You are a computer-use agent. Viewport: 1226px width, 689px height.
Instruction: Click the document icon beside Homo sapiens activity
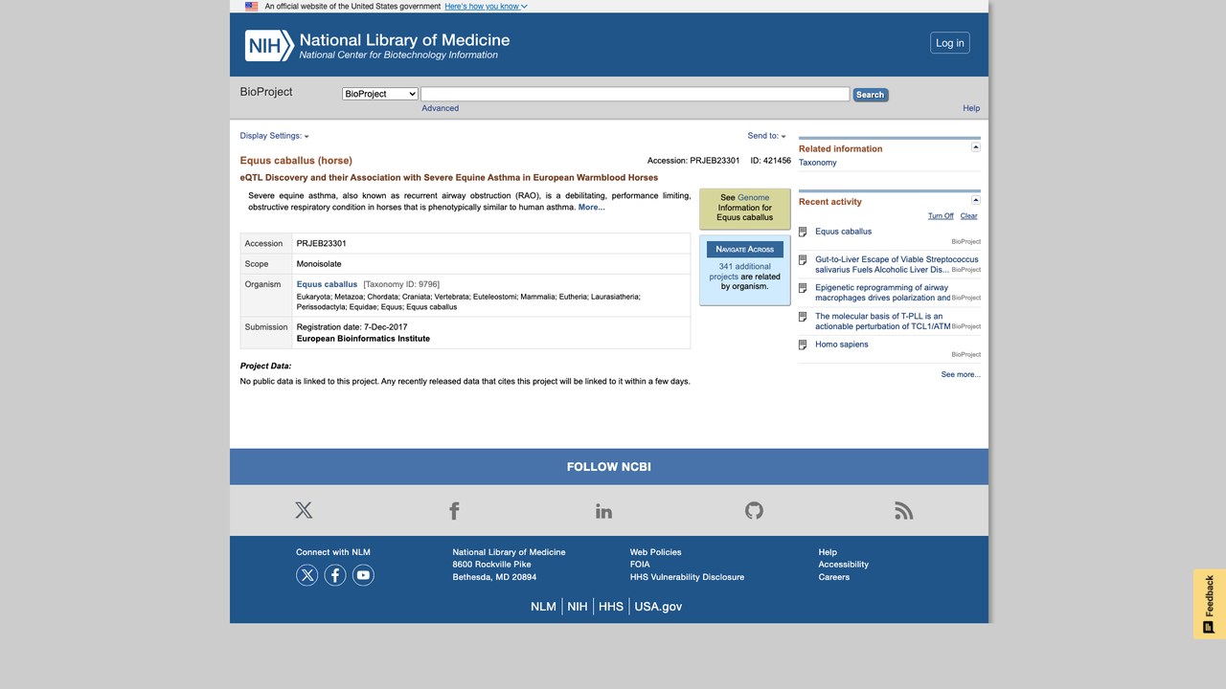(803, 344)
